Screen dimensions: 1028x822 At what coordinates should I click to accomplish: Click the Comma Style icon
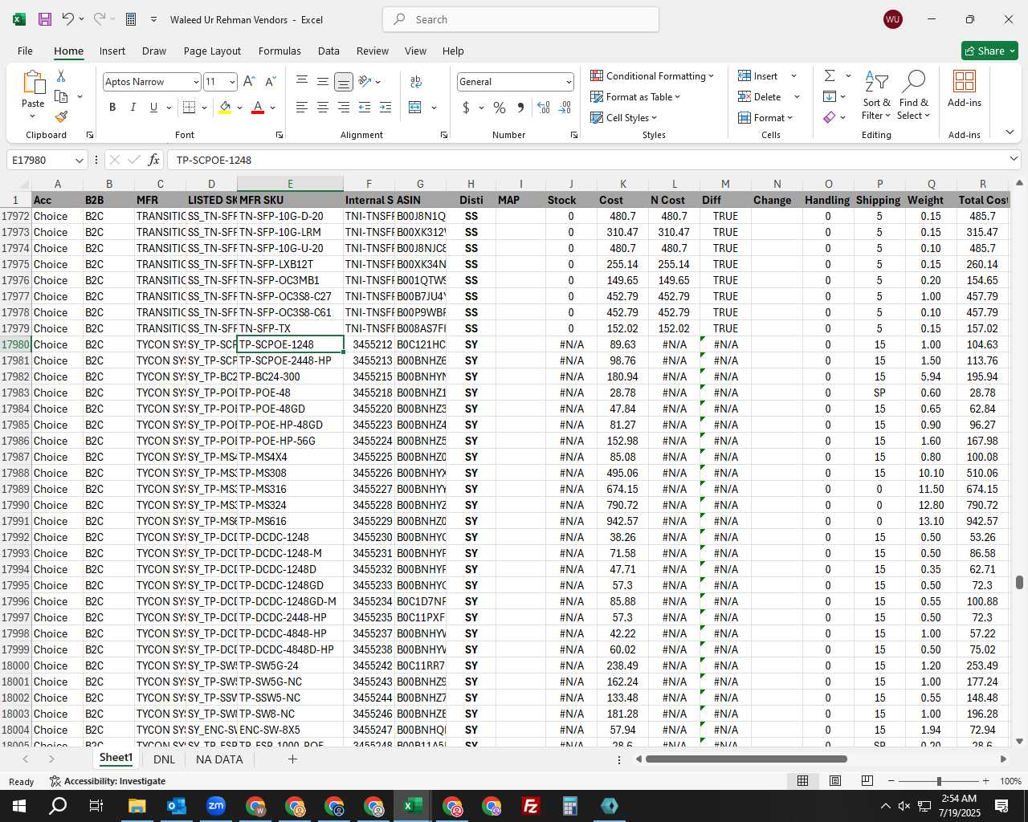click(520, 107)
